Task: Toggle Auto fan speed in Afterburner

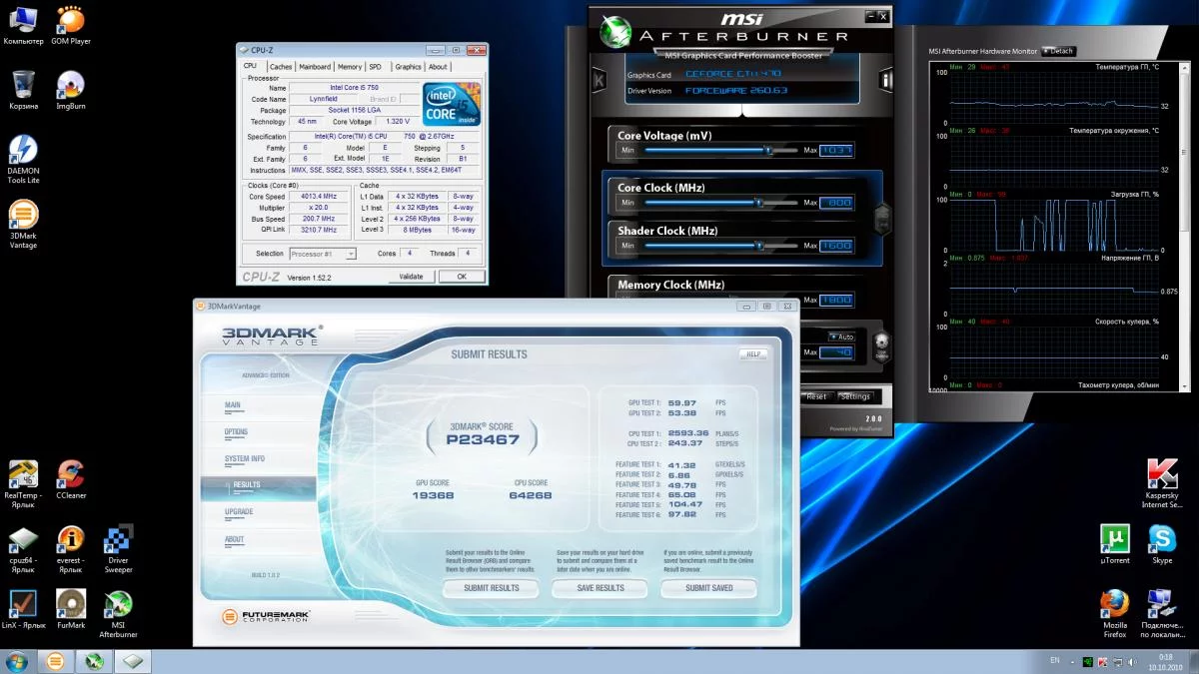Action: pos(840,337)
